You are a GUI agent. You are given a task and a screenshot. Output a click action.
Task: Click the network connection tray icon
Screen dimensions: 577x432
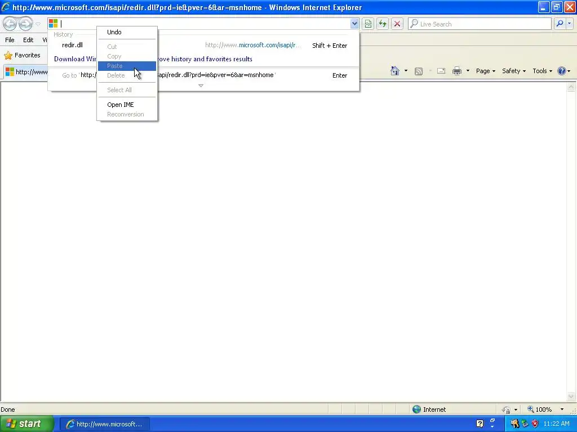[525, 424]
